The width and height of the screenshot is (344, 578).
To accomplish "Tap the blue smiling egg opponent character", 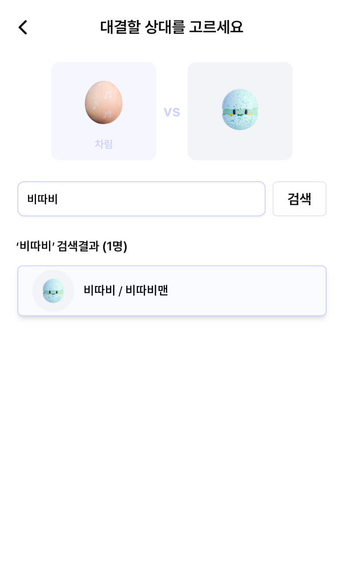I will 240,110.
